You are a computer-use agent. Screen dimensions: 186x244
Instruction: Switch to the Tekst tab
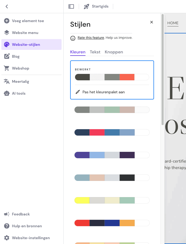pyautogui.click(x=95, y=52)
